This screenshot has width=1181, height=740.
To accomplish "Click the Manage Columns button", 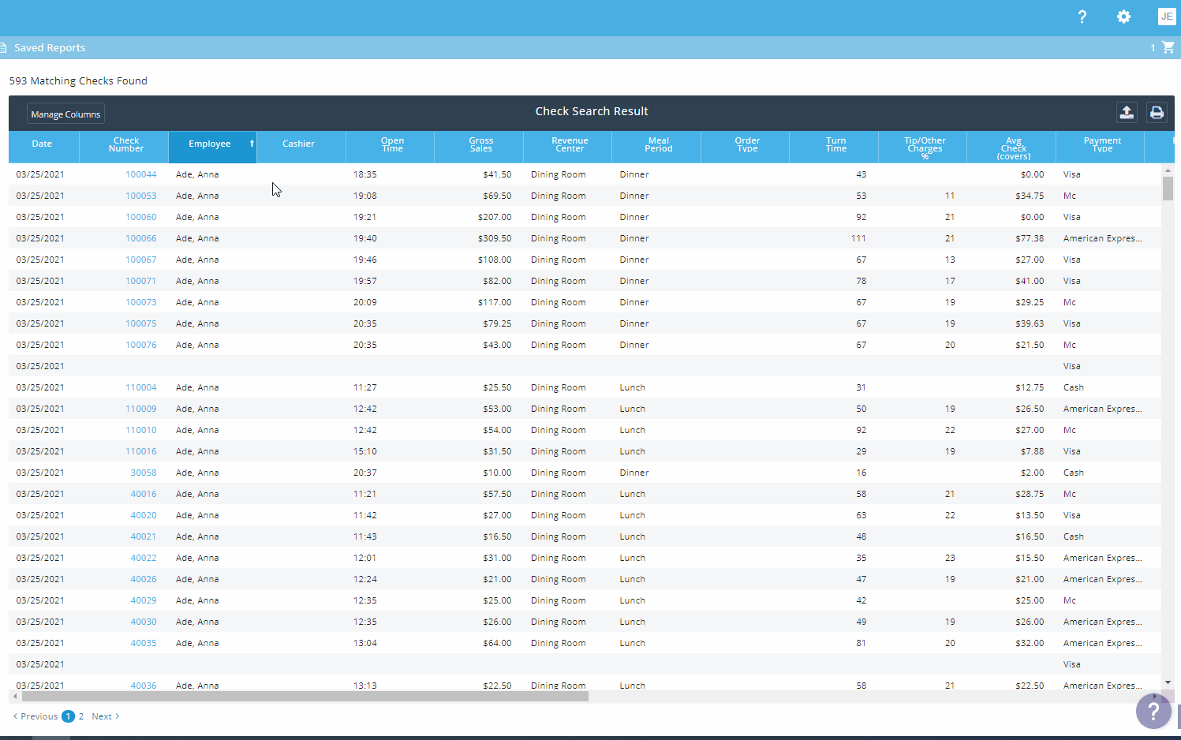I will pos(65,114).
